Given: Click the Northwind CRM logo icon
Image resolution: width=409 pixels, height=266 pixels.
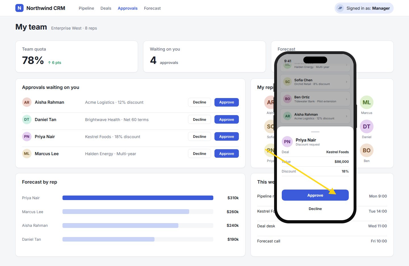Looking at the screenshot, I should tap(19, 8).
